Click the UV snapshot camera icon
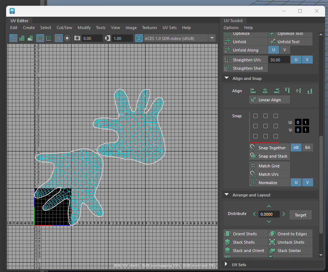 [x=77, y=38]
